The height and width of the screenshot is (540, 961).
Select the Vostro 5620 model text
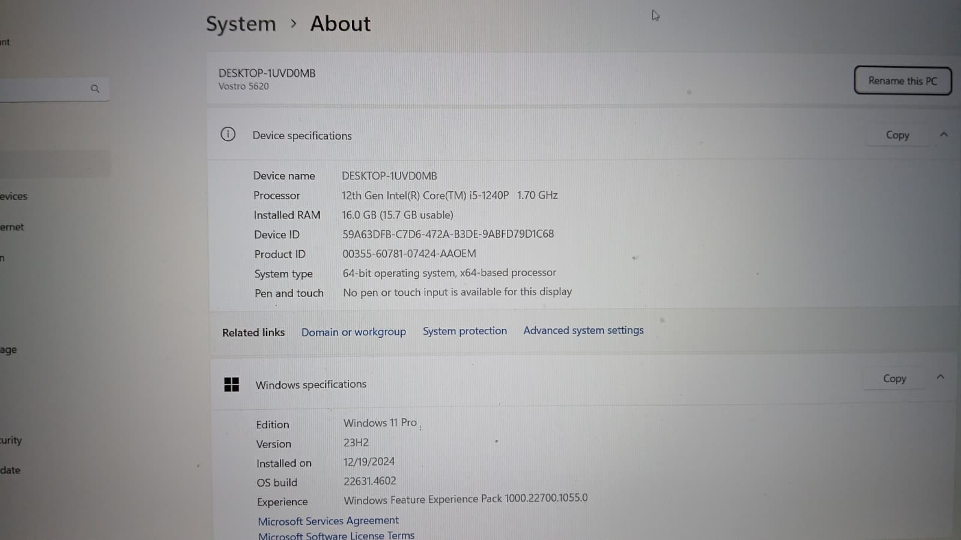[x=243, y=86]
